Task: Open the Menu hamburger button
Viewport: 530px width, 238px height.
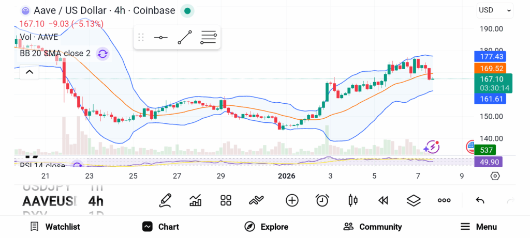Action: (478, 227)
